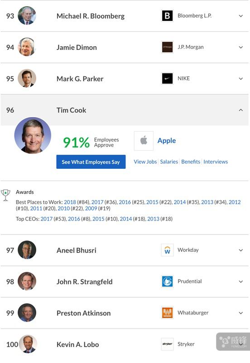Open Top CEOs 2016 link
The image size is (250, 363).
tap(74, 219)
